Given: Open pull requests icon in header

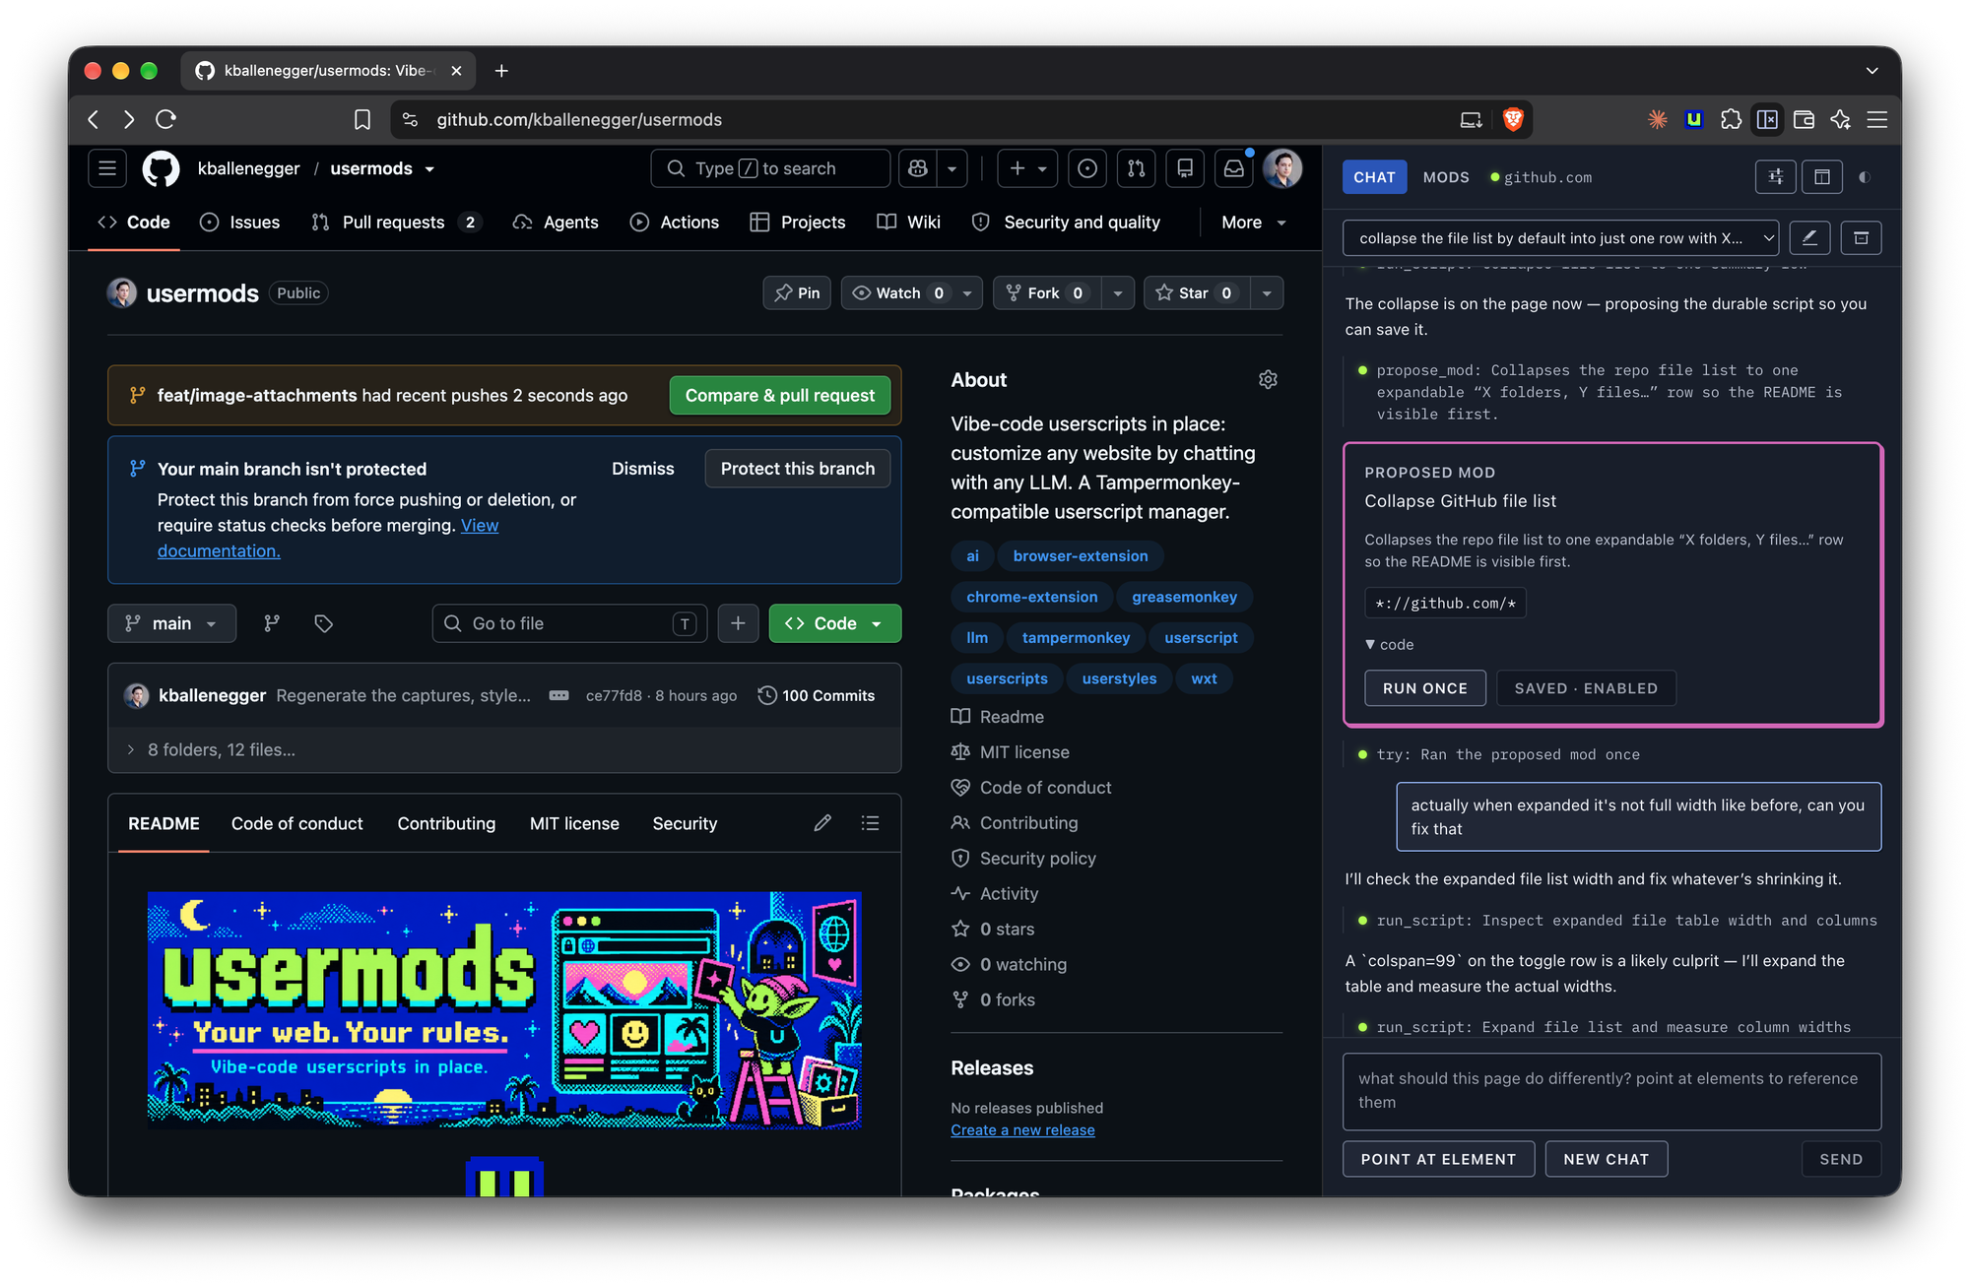Looking at the screenshot, I should coord(1137,168).
